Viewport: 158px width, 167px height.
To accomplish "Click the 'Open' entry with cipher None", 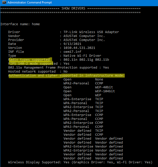I will tap(67, 79).
